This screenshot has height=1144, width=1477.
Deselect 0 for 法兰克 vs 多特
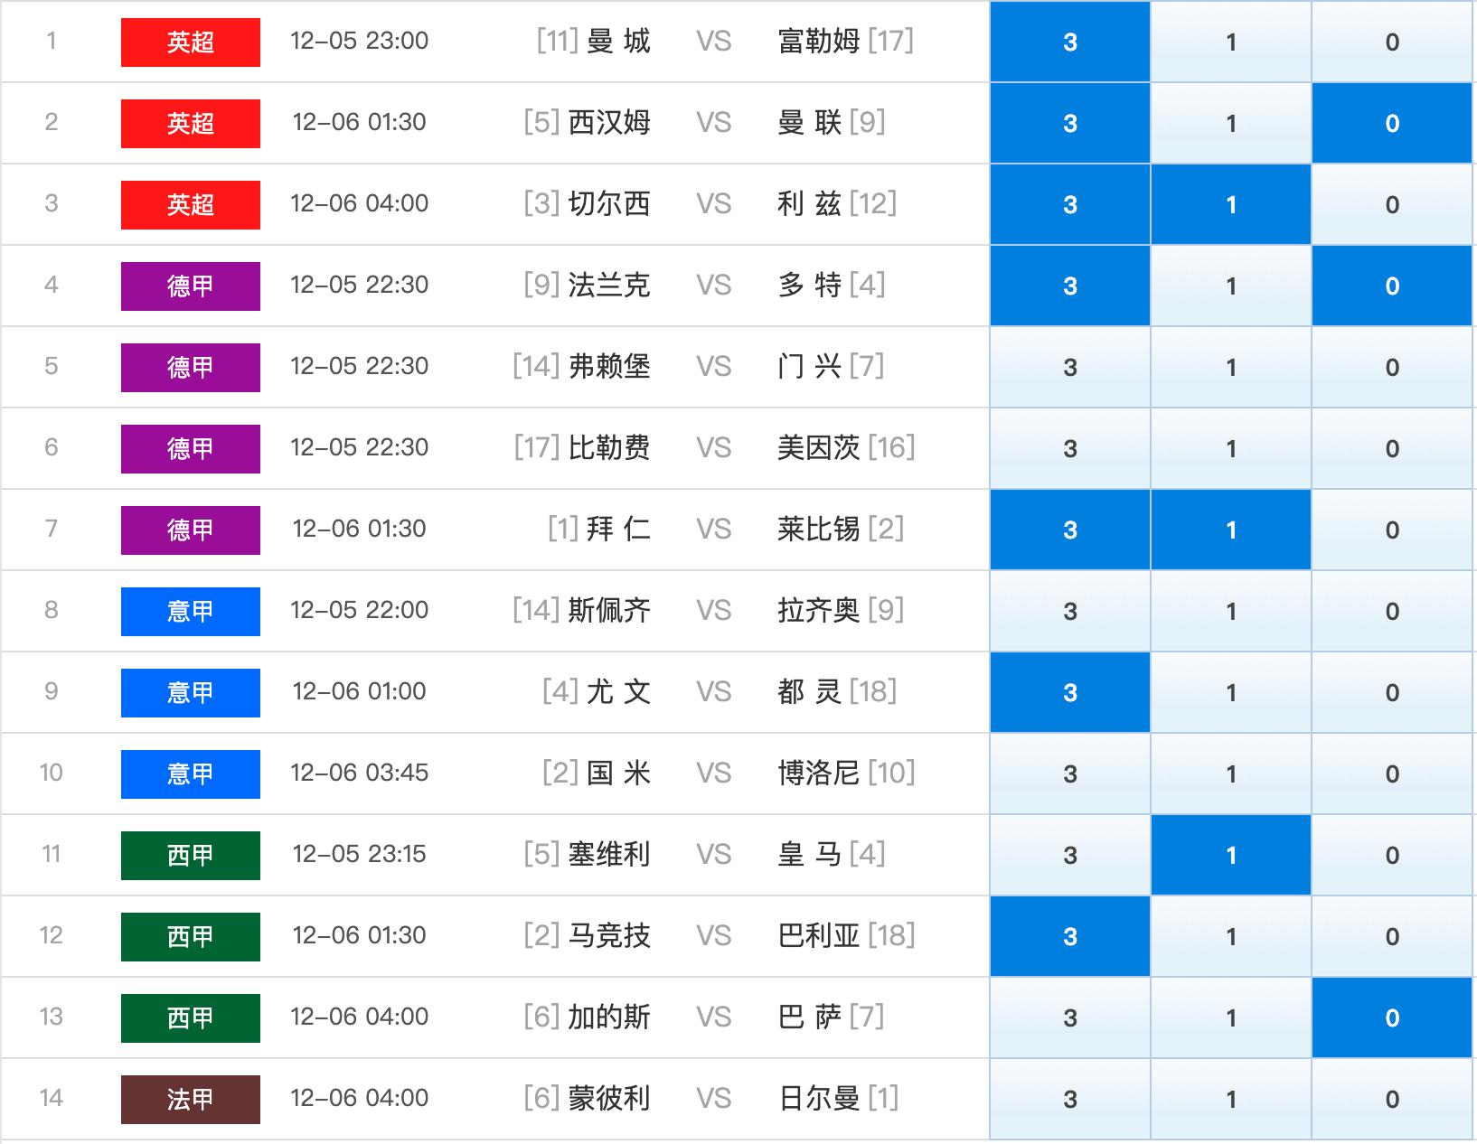click(x=1392, y=286)
